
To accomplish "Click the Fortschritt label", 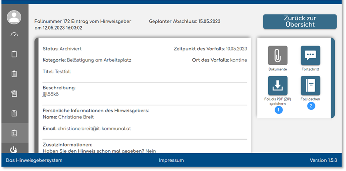I will point(310,69).
